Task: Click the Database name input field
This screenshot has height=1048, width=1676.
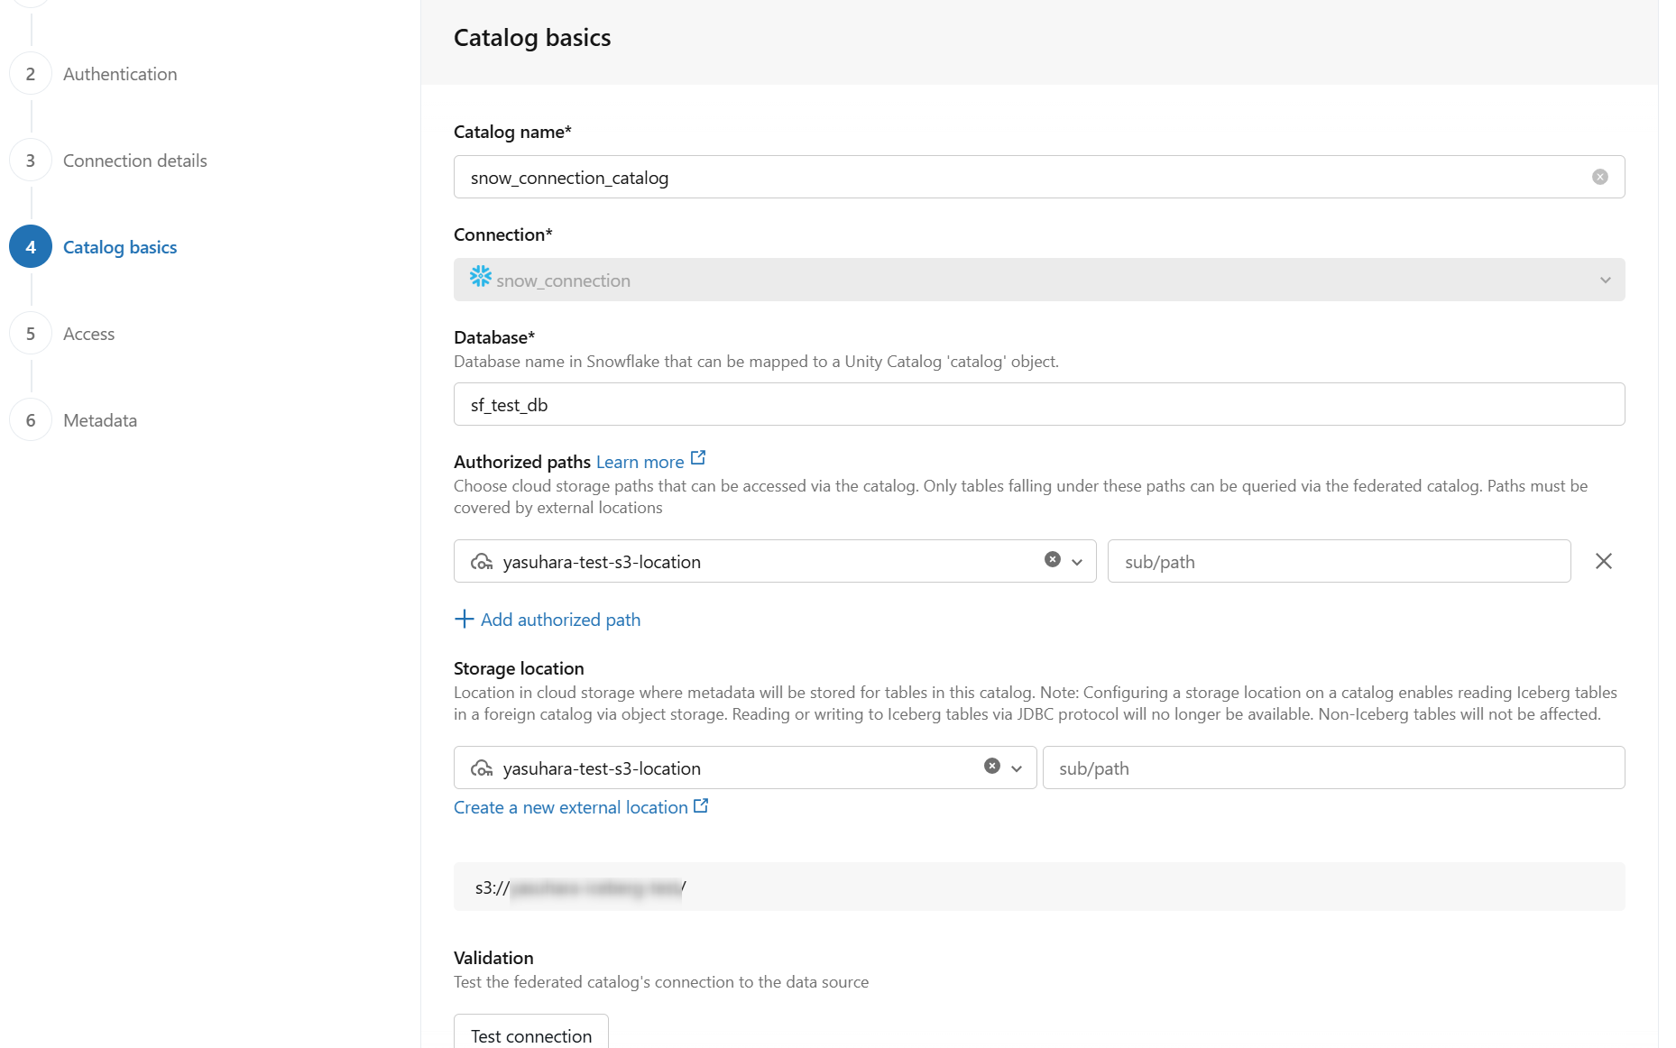Action: pos(1038,404)
